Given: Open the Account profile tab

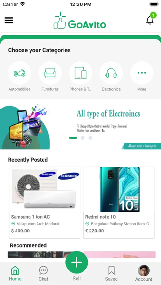Looking at the screenshot, I should click(x=144, y=273).
